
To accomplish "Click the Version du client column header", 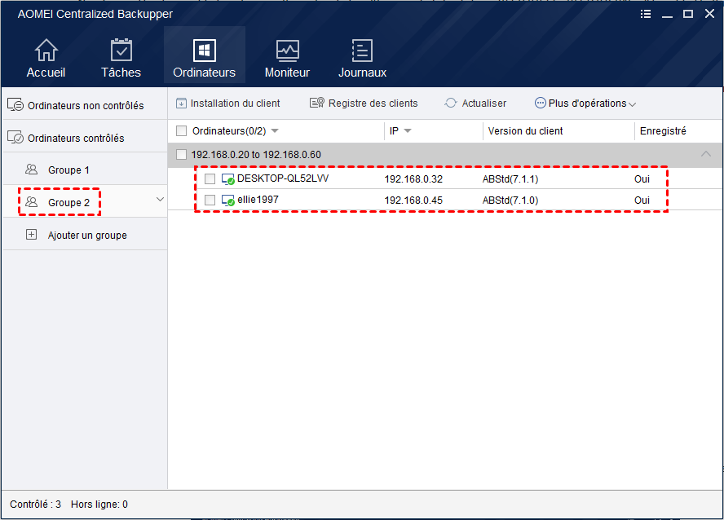I will [525, 131].
